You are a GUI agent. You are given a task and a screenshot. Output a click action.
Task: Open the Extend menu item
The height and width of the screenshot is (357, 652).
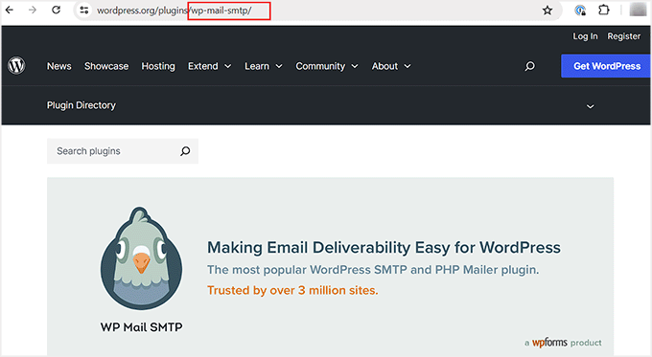pos(203,66)
